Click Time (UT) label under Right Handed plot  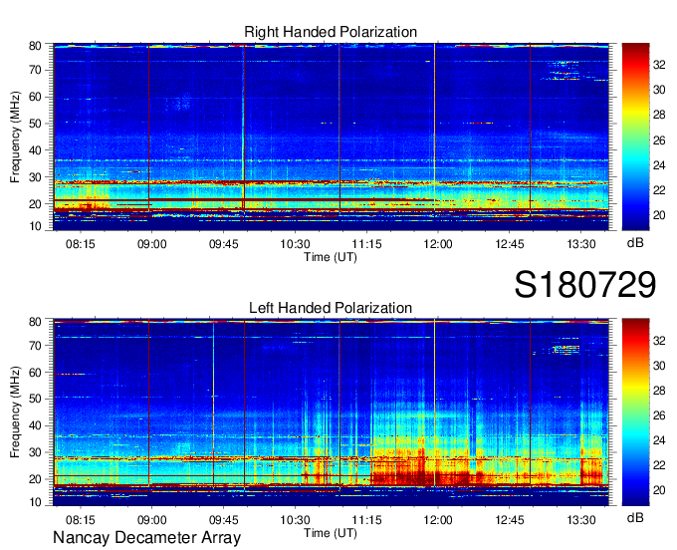(331, 257)
